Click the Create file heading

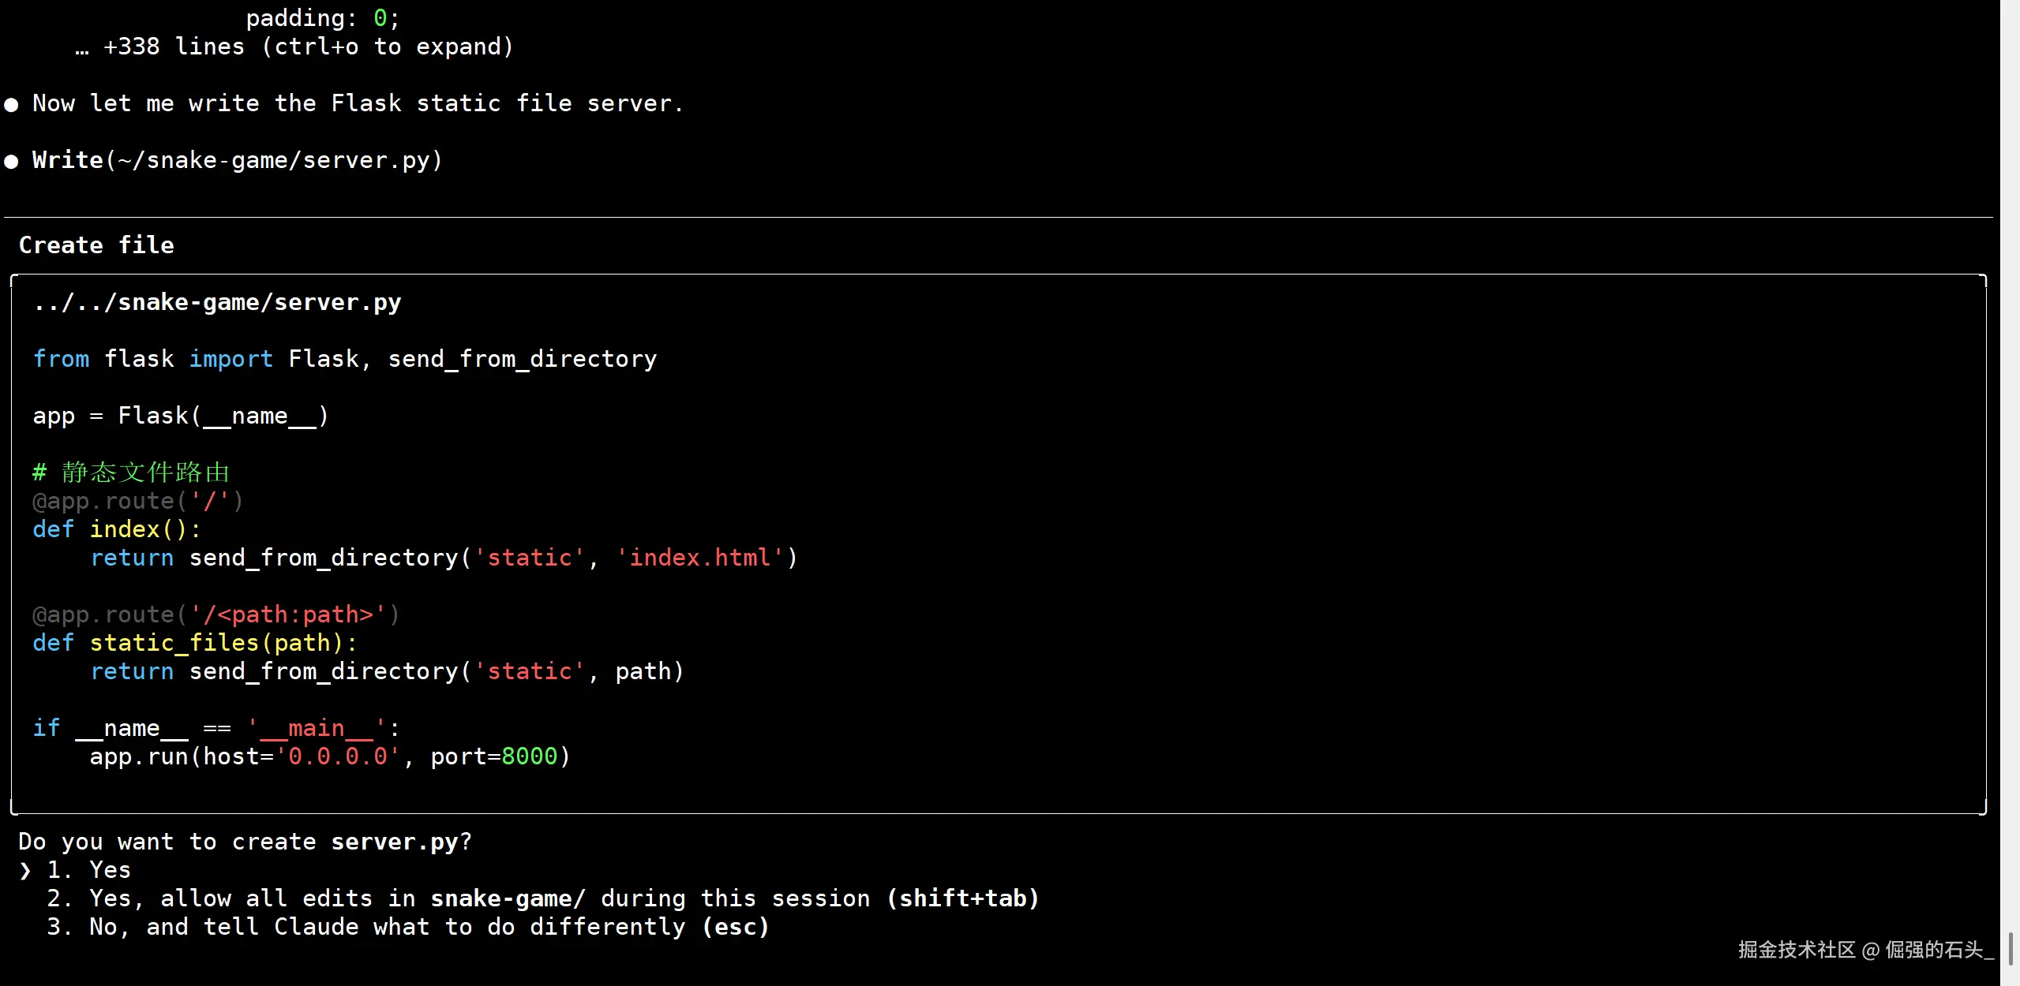click(x=96, y=245)
